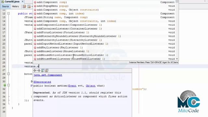Image resolution: width=208 pixels, height=117 pixels.
Task: Open Javadoc in external browser icon
Action: (43, 71)
